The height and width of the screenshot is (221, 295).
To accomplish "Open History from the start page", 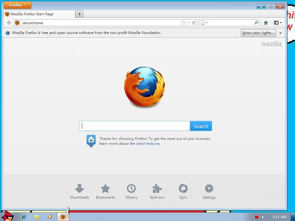I will 131,192.
